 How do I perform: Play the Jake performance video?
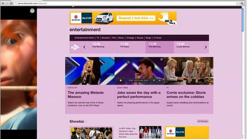click(121, 81)
